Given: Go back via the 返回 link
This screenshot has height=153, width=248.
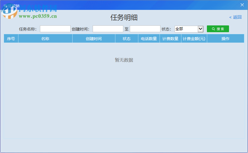Looking at the screenshot, I should click(235, 17).
